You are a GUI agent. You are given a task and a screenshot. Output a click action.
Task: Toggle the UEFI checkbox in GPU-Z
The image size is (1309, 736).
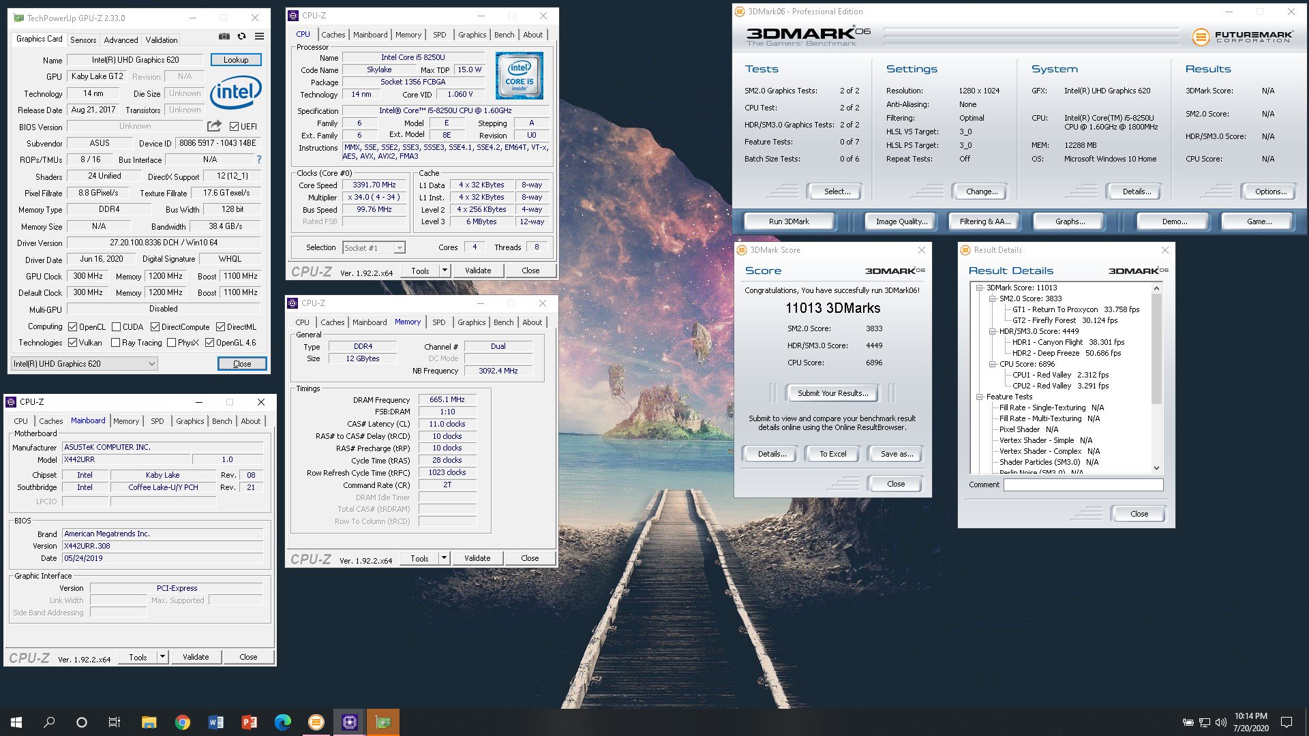(x=234, y=127)
